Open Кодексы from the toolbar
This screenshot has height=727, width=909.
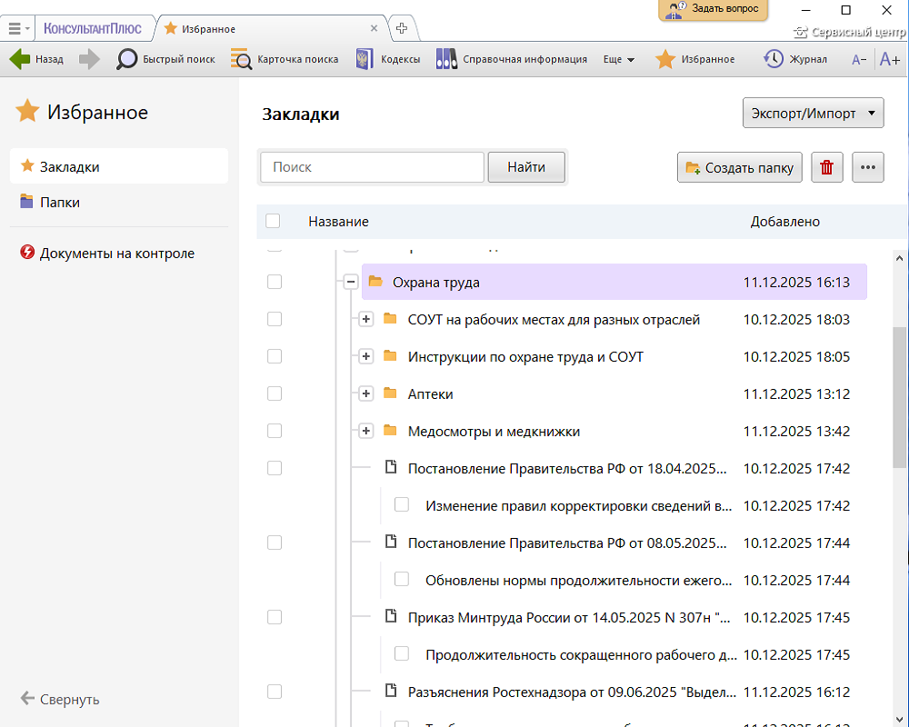pos(365,59)
